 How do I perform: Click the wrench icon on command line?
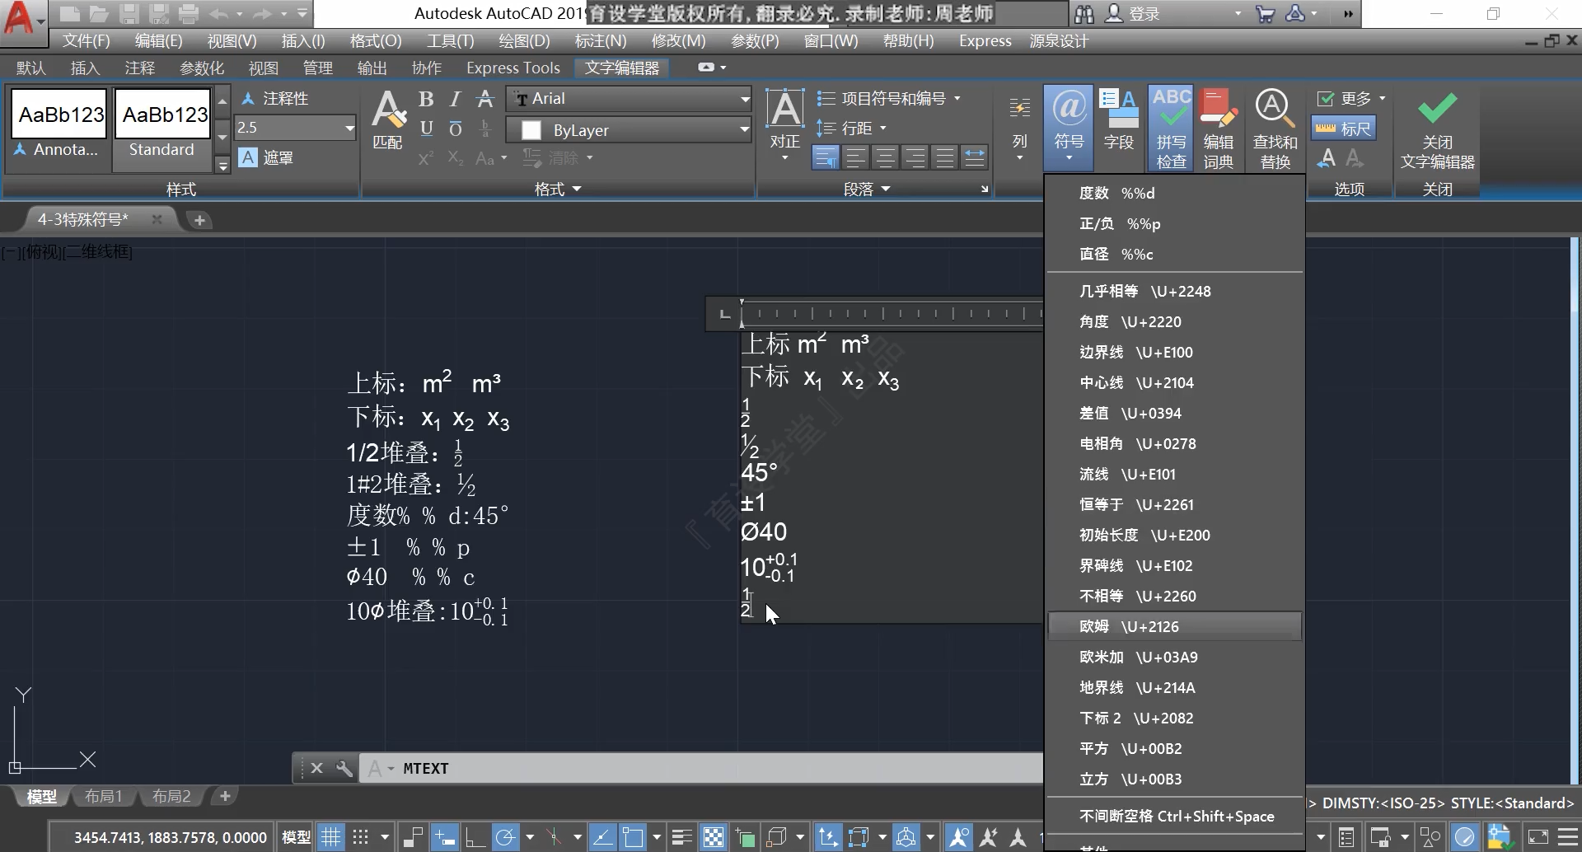coord(344,768)
